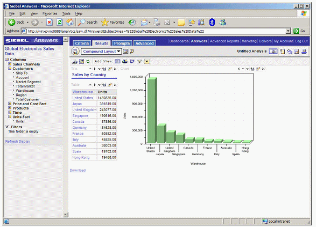Open the IE Search pane
316x227 pixels.
(88, 22)
